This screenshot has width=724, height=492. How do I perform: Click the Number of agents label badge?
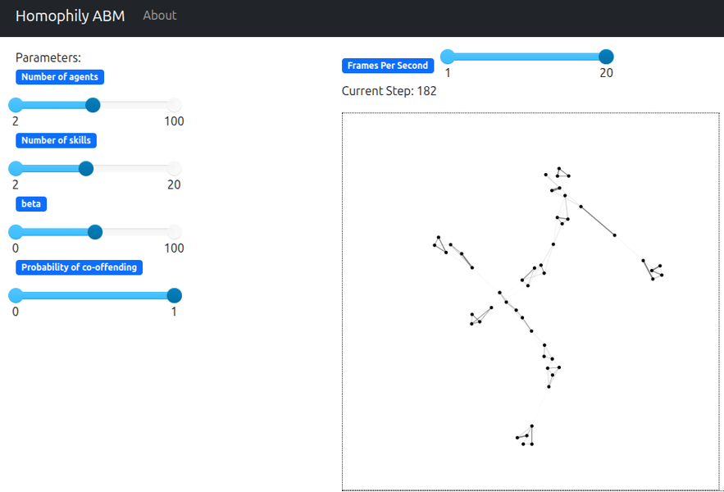click(x=60, y=77)
